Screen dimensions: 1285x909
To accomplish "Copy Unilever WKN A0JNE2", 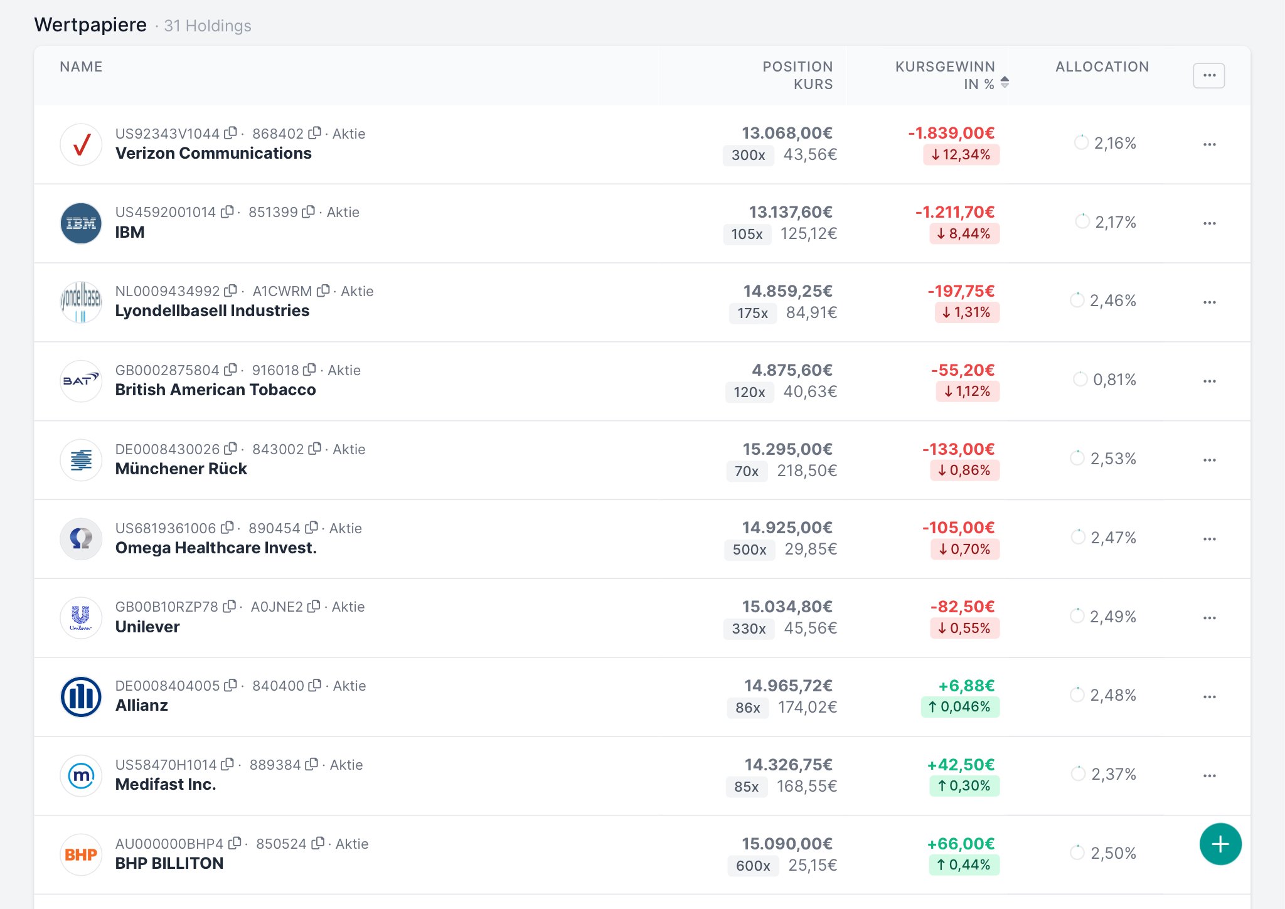I will tap(314, 607).
